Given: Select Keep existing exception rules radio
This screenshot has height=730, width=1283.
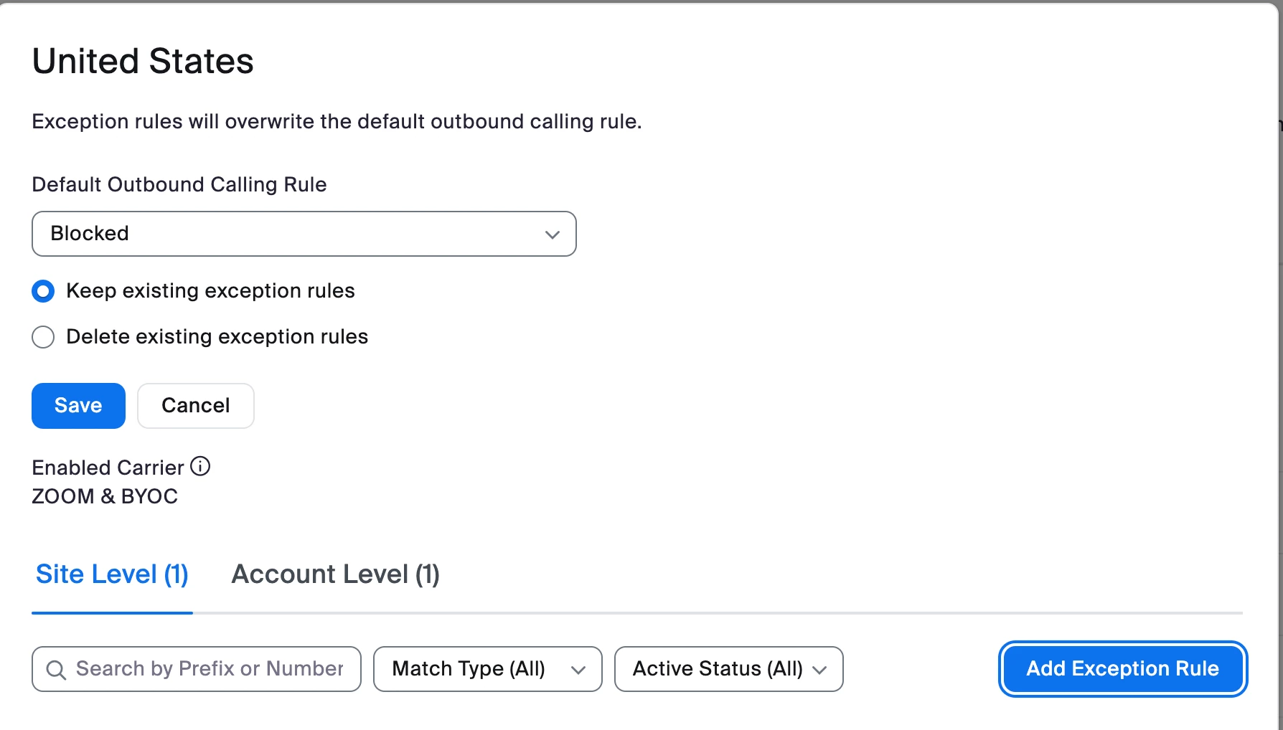Looking at the screenshot, I should (x=43, y=291).
